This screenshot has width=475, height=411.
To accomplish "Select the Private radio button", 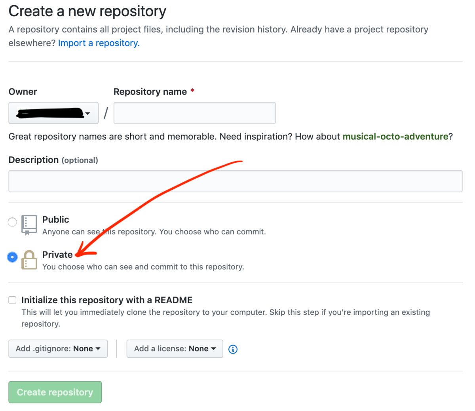I will pos(12,257).
